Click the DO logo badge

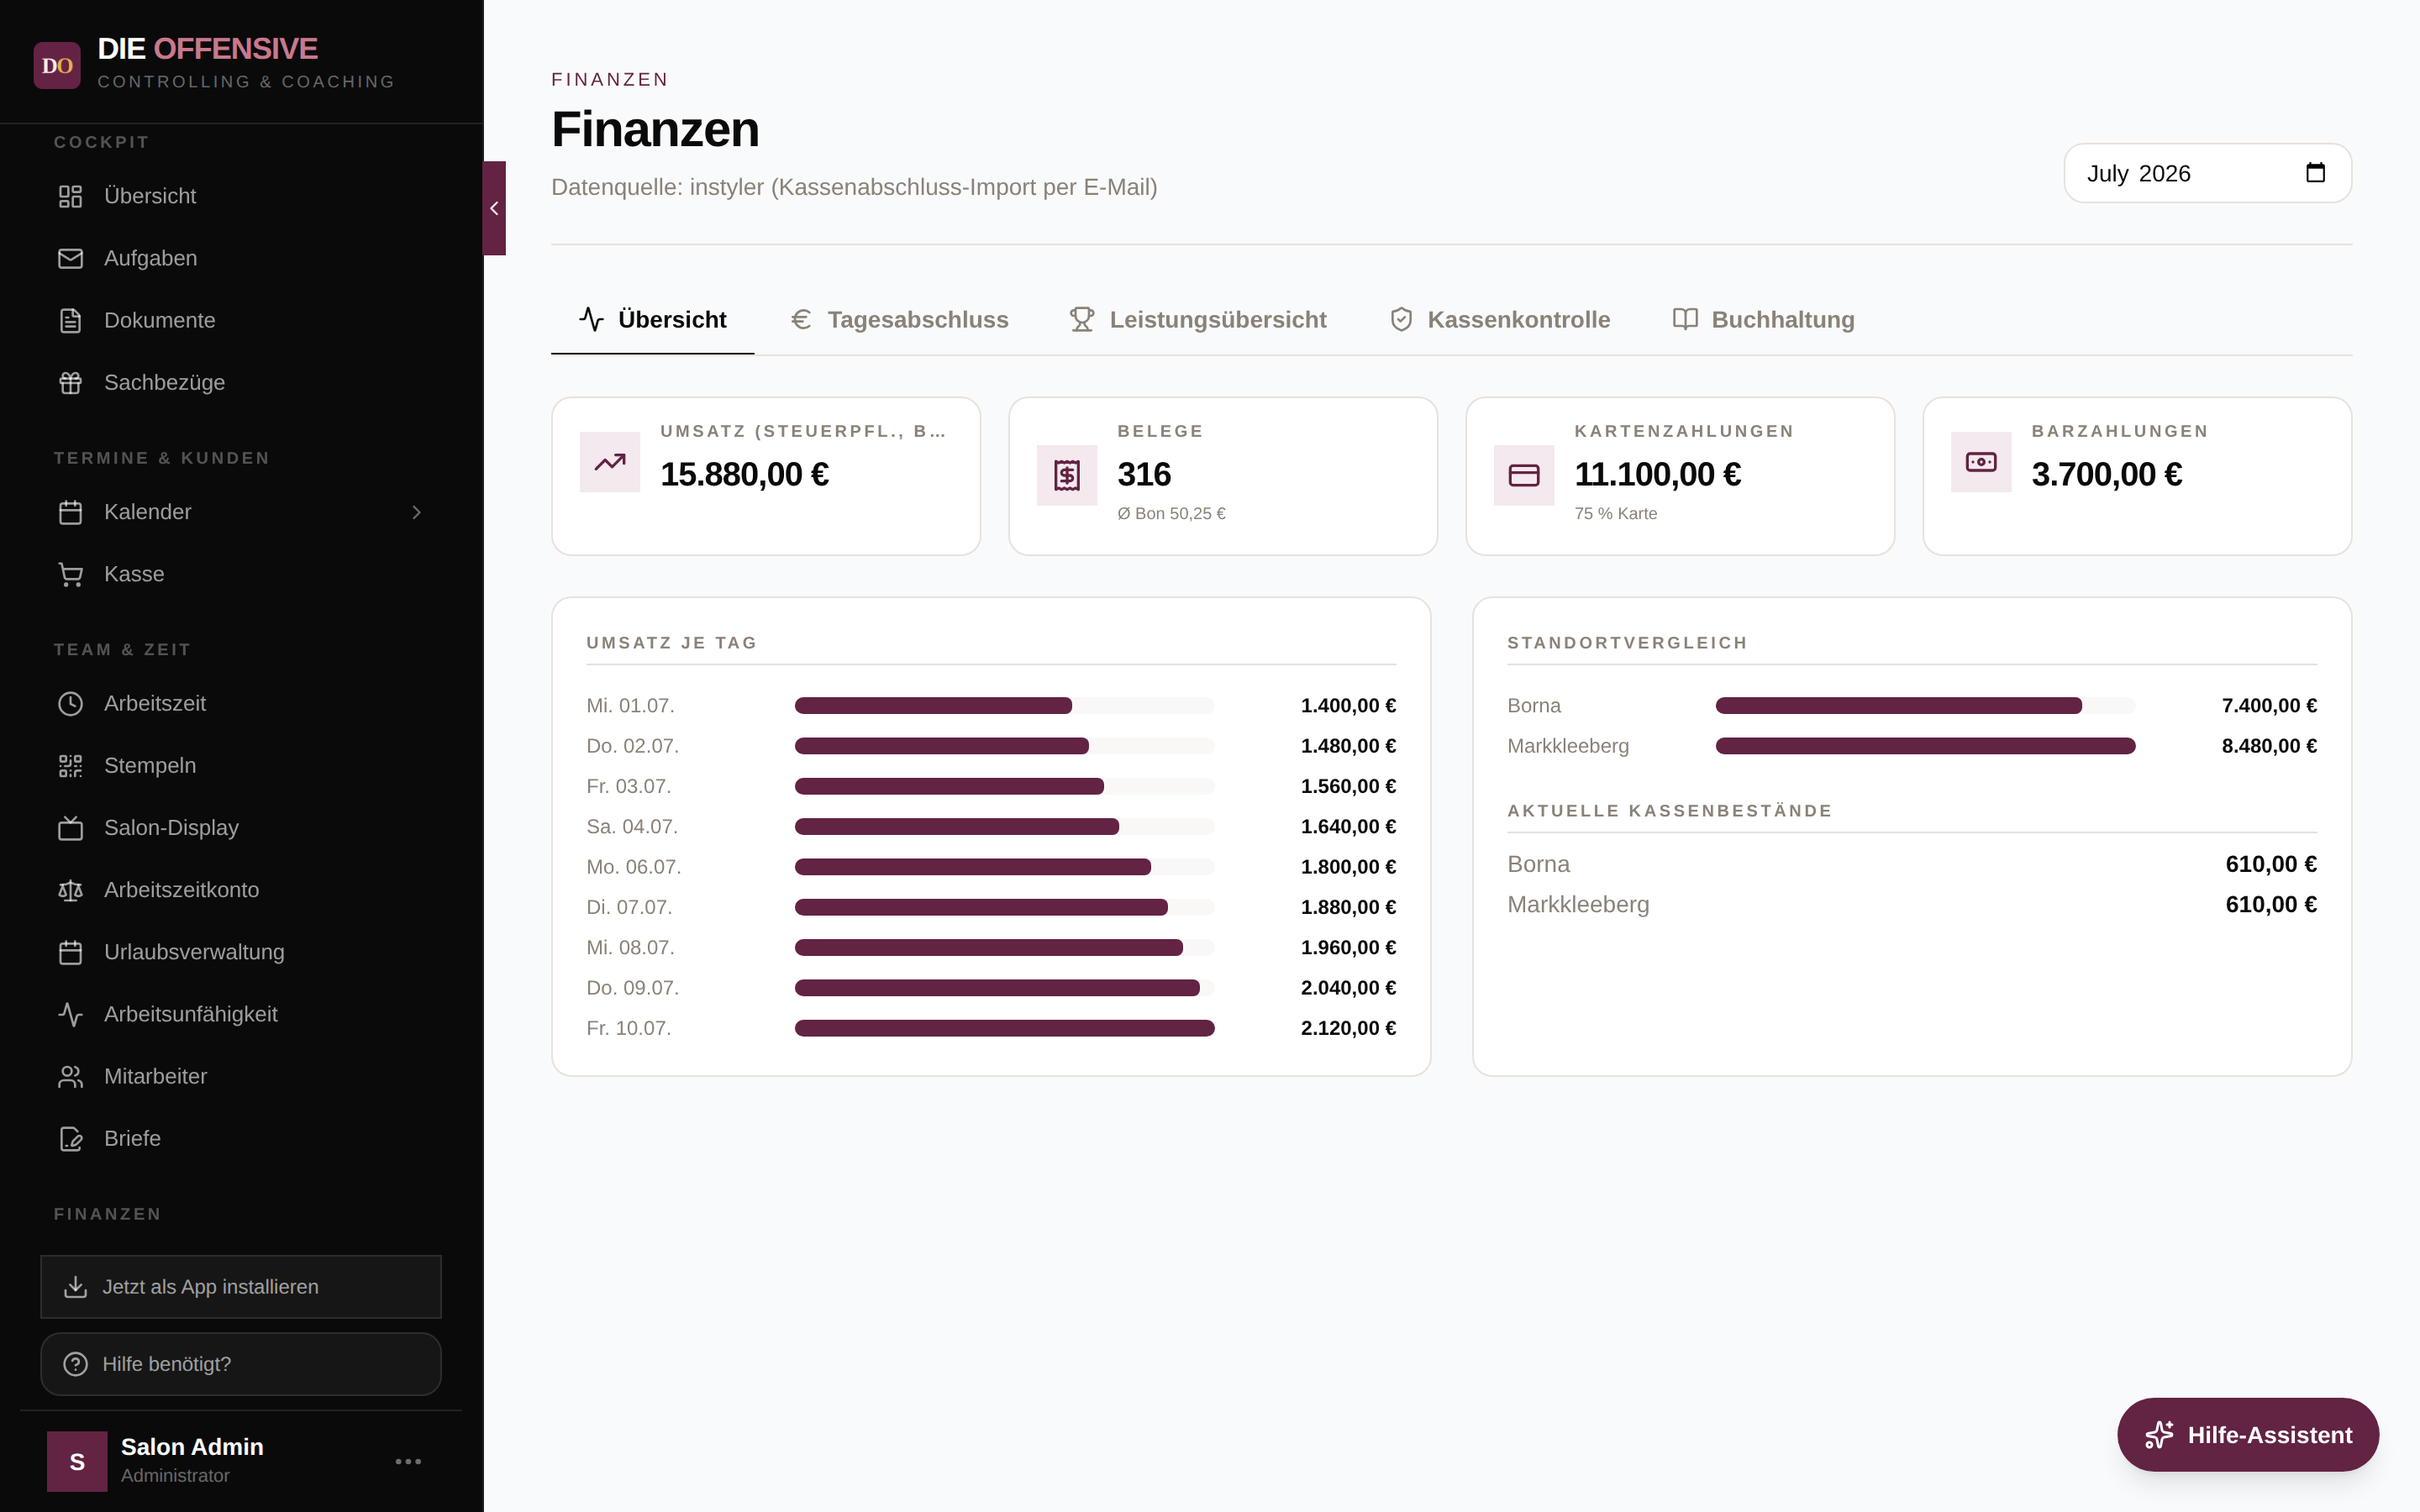(57, 65)
